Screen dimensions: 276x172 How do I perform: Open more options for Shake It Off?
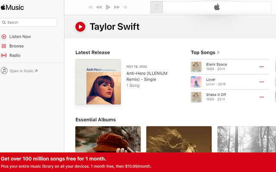click(262, 97)
